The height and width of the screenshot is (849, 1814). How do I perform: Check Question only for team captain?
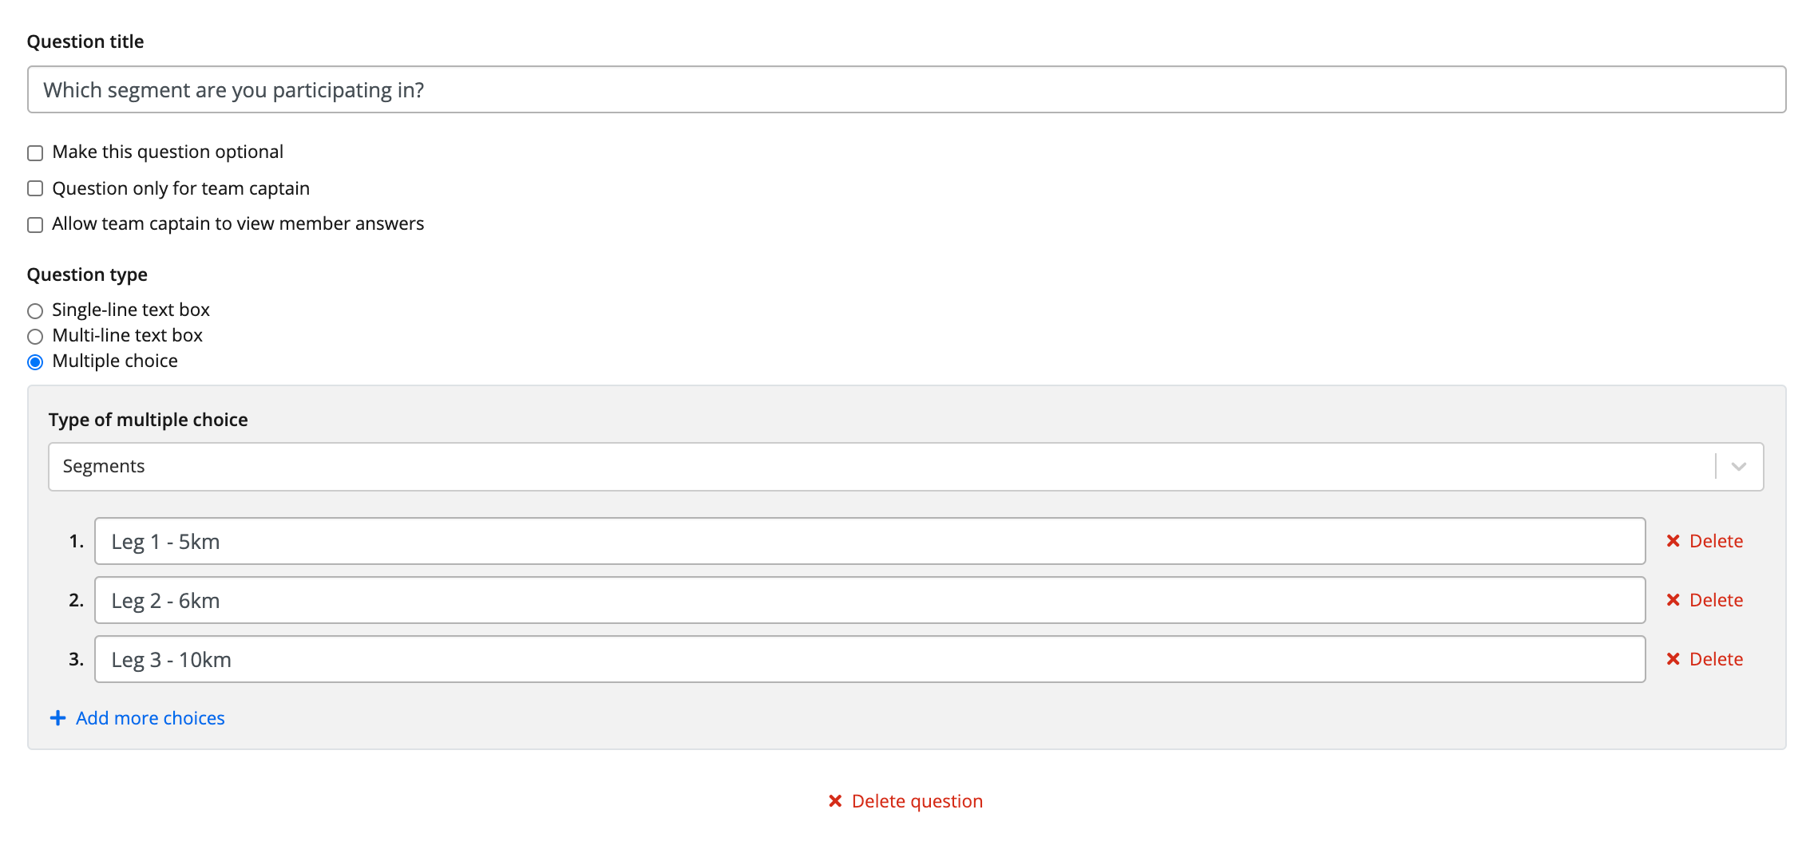35,189
